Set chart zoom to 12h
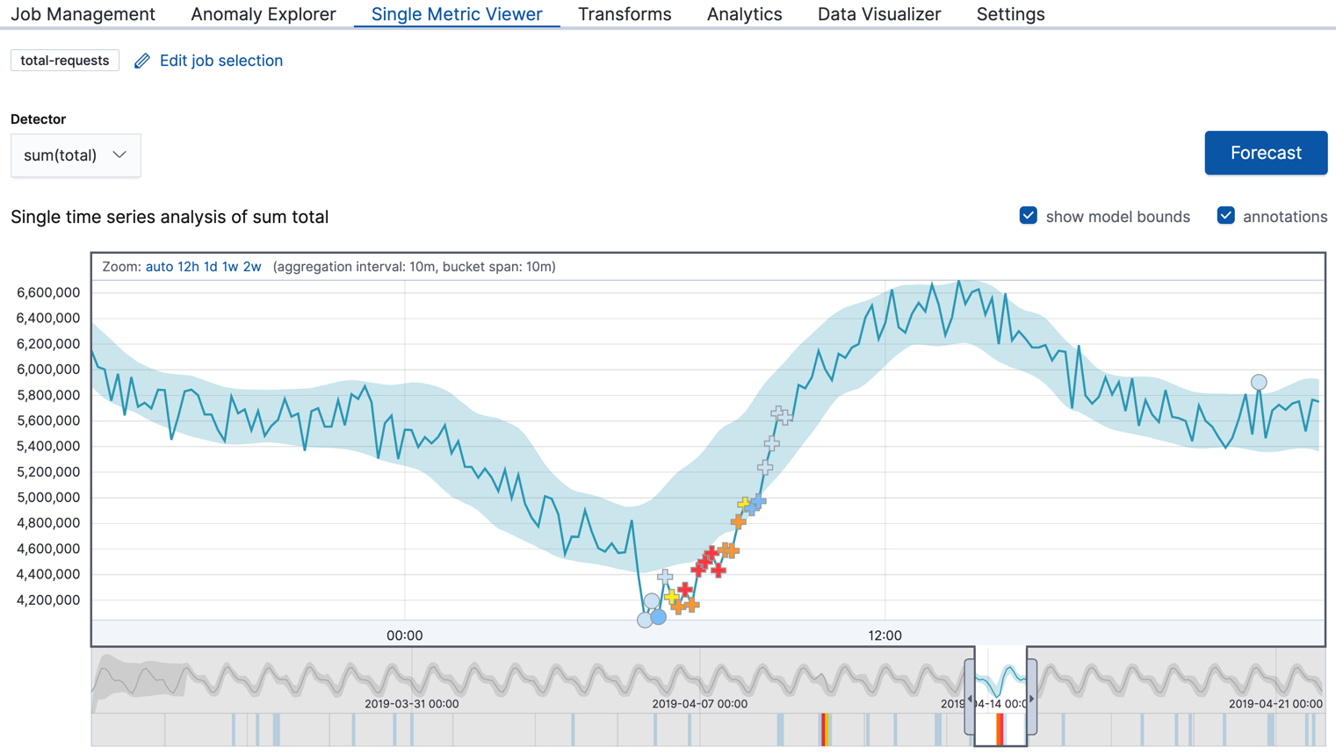1336x754 pixels. point(188,267)
